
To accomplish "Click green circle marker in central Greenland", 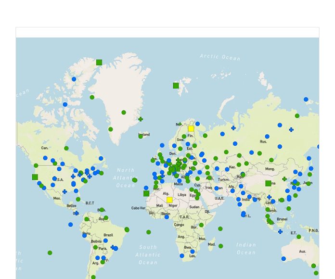I will pos(124,113).
